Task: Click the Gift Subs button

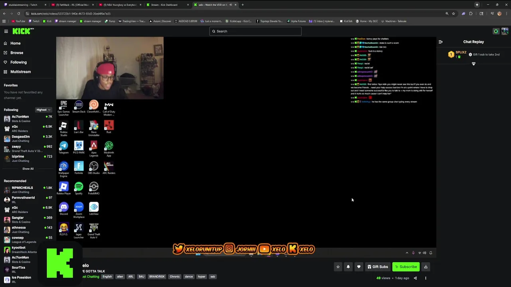Action: point(378,267)
